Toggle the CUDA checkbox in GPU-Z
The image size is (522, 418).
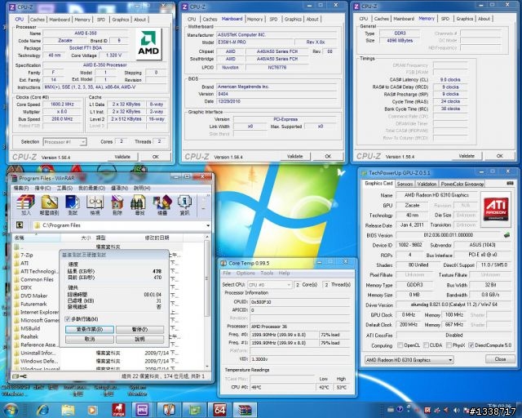click(x=426, y=345)
